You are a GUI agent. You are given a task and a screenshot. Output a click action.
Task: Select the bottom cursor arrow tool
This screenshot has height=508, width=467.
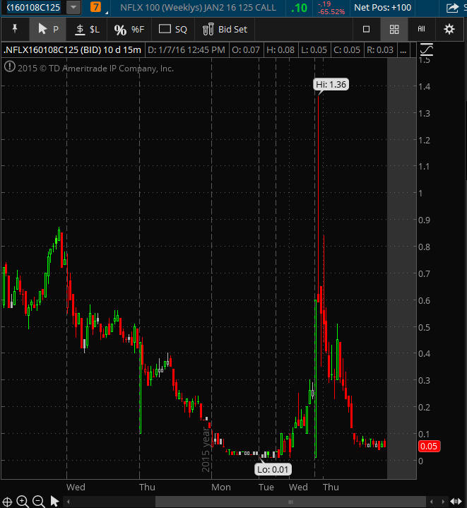(54, 501)
